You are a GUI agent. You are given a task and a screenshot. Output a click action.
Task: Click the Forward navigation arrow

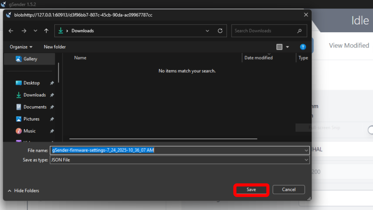pos(24,31)
